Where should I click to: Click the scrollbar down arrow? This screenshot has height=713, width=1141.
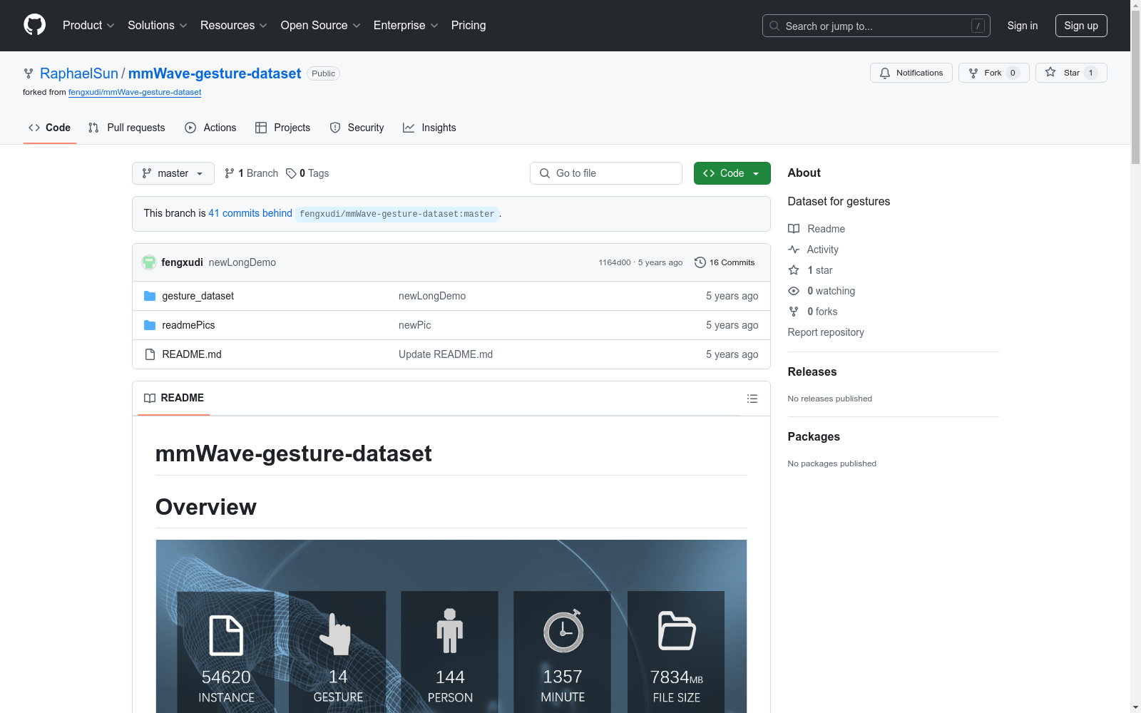(1135, 707)
